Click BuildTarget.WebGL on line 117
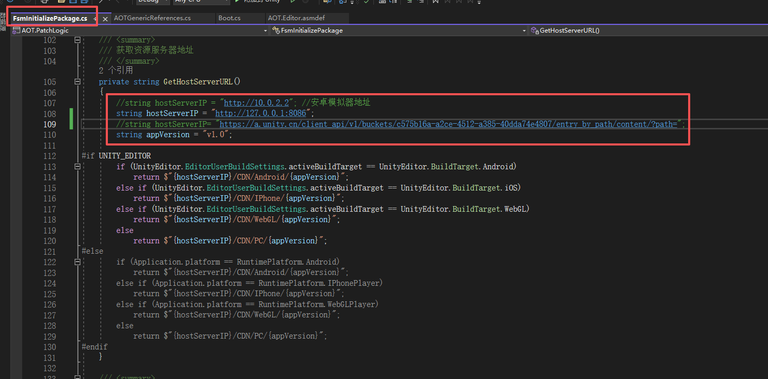 [x=488, y=209]
